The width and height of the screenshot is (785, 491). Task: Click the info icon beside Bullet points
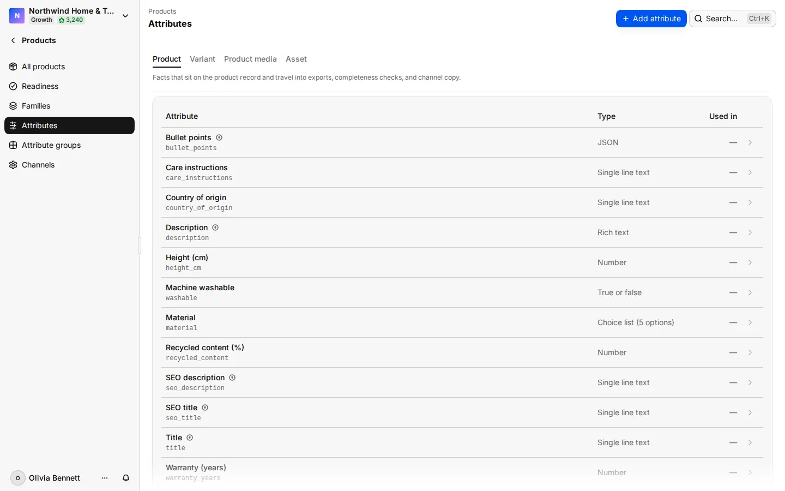219,137
